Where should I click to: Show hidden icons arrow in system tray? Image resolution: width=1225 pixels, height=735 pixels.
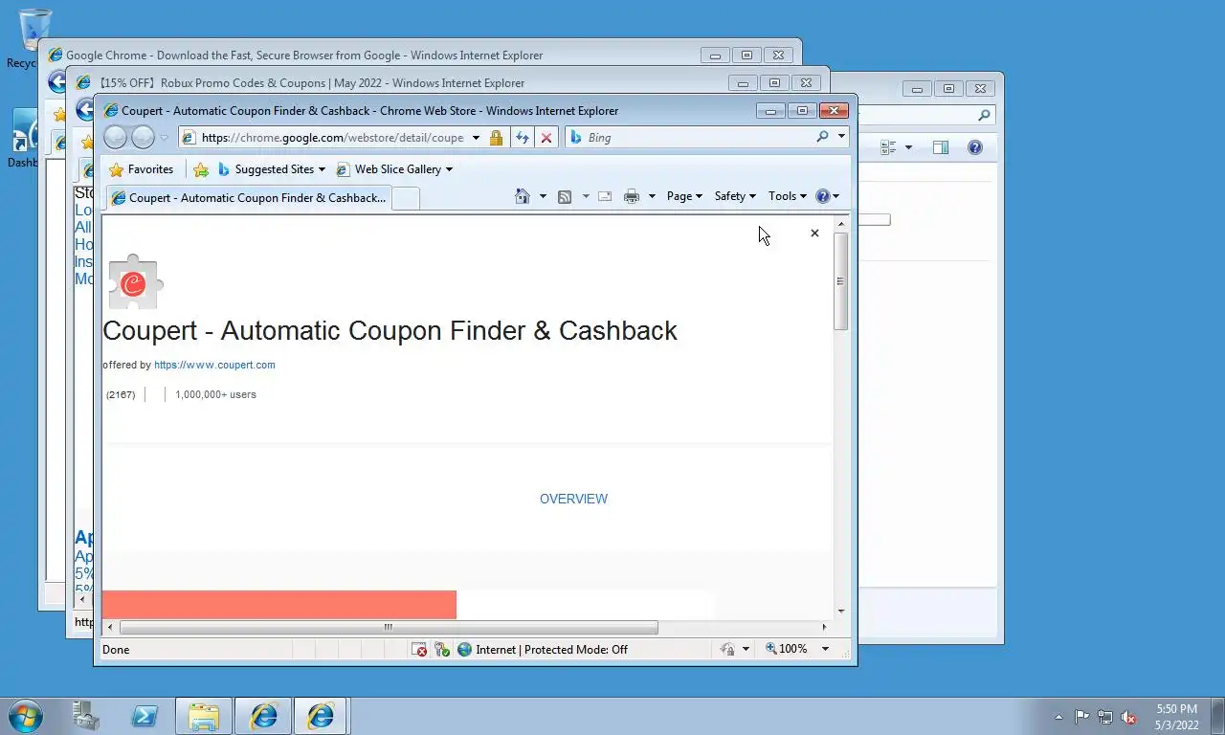pyautogui.click(x=1058, y=717)
